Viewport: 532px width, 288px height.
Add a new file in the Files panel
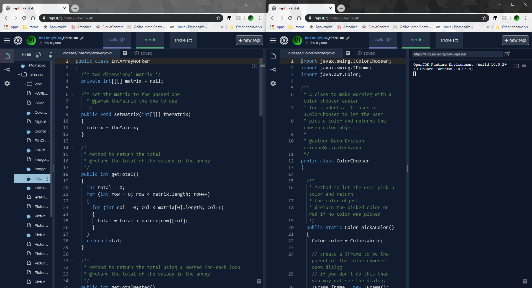point(39,54)
